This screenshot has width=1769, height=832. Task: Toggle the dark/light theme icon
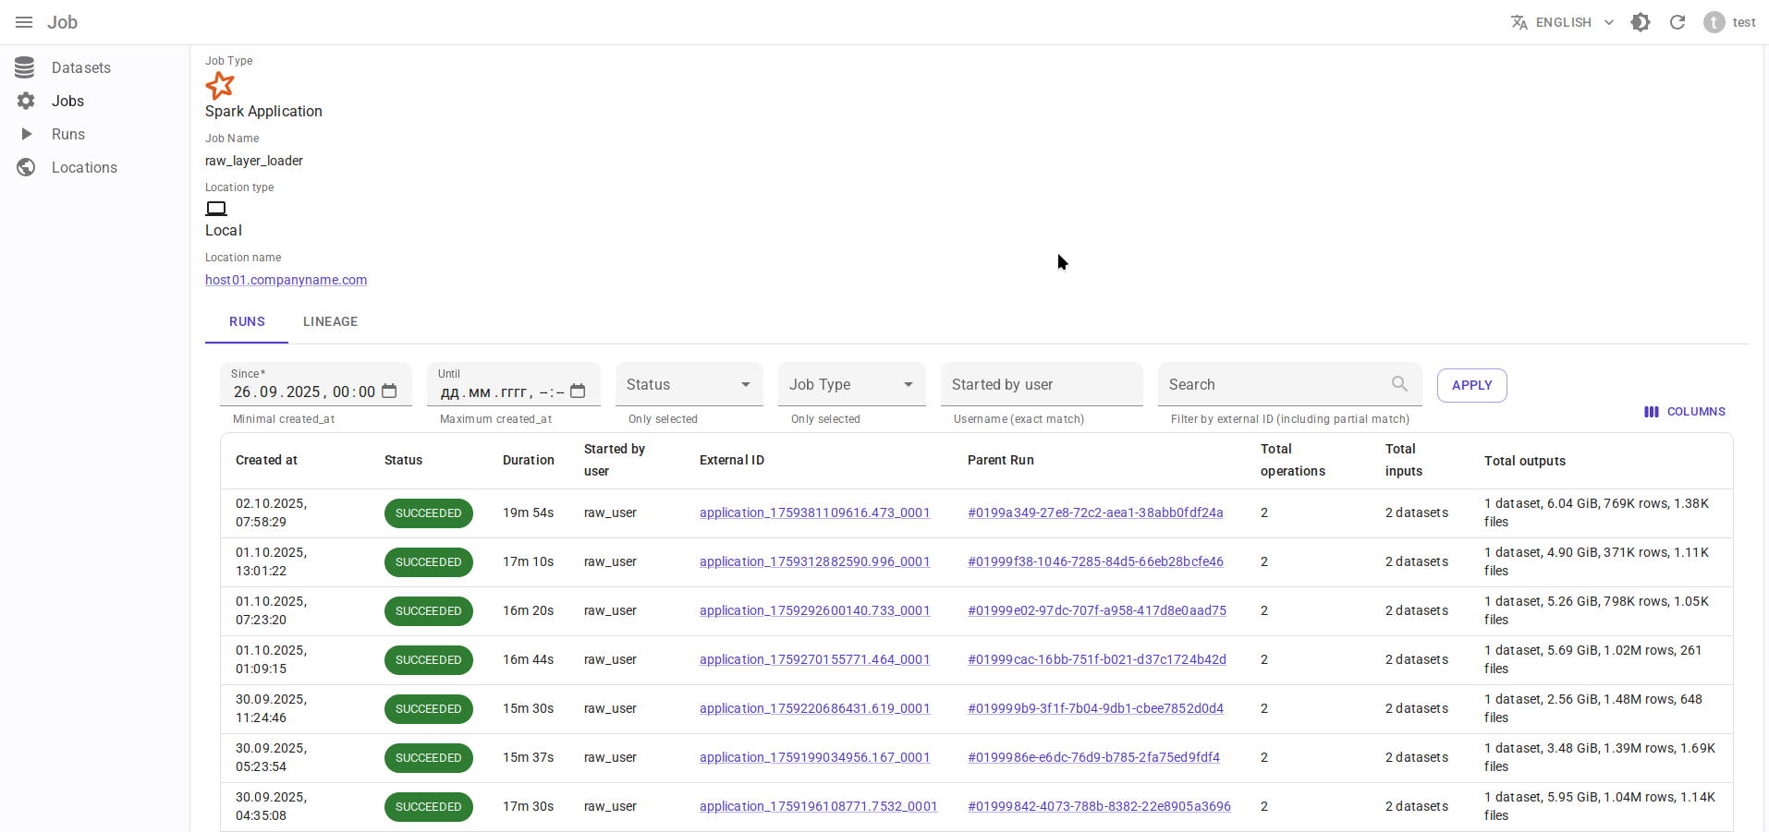coord(1641,22)
